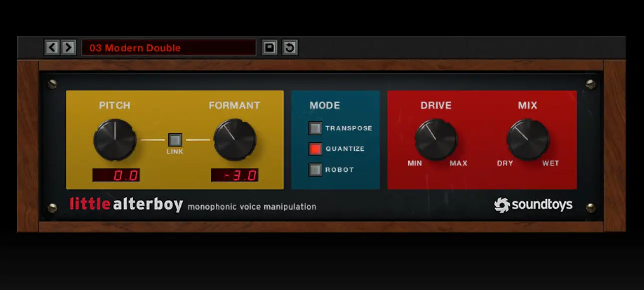Screen dimensions: 644x290
Task: Click the Mix knob
Action: click(x=528, y=140)
